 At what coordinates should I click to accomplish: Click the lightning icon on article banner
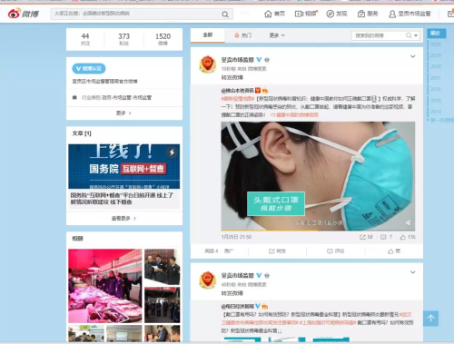[x=172, y=152]
